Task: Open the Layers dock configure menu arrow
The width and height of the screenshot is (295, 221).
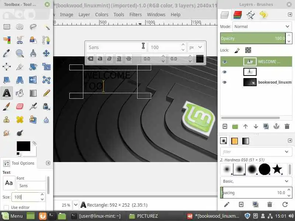Action: (290, 14)
